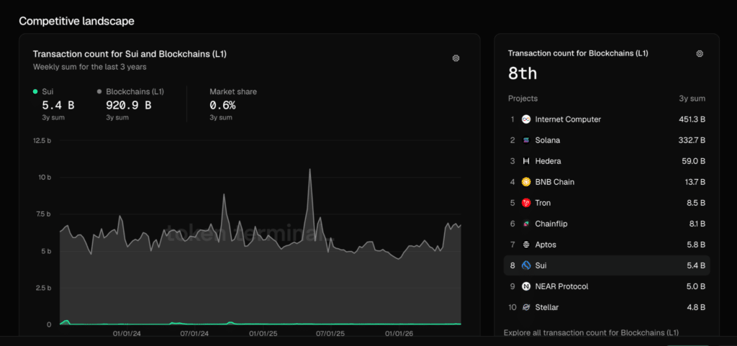
Task: Open NEAR Protocol project row
Action: 607,286
